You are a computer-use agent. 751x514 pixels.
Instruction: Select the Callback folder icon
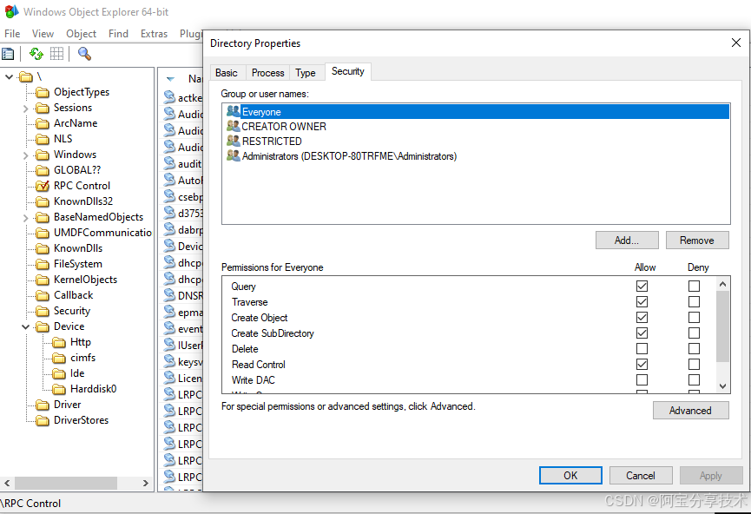click(43, 295)
